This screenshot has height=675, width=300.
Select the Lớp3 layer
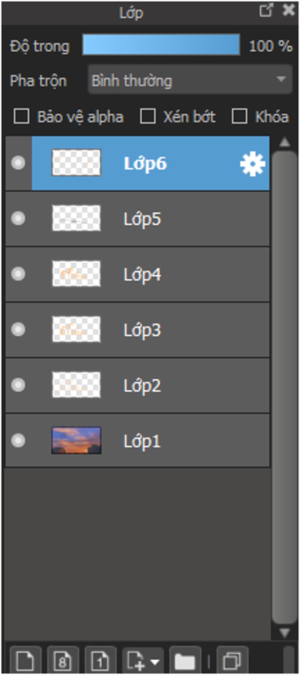point(137,330)
